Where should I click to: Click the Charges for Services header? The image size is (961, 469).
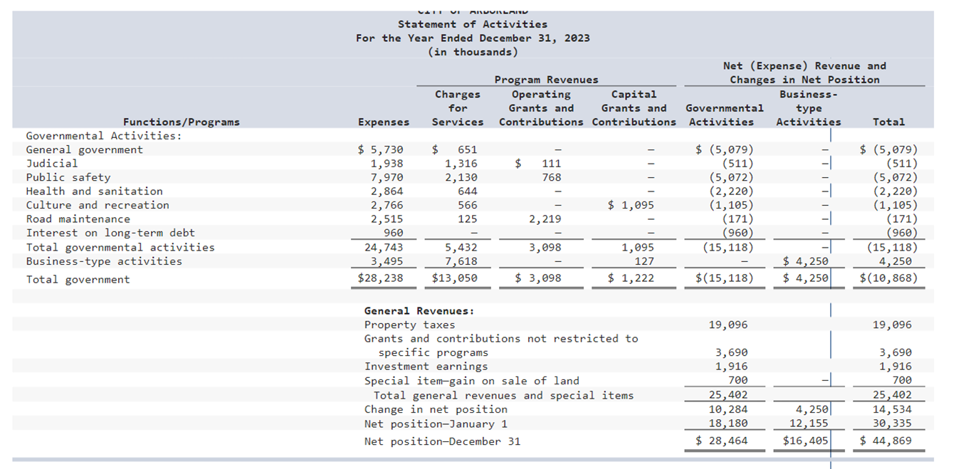[x=457, y=107]
